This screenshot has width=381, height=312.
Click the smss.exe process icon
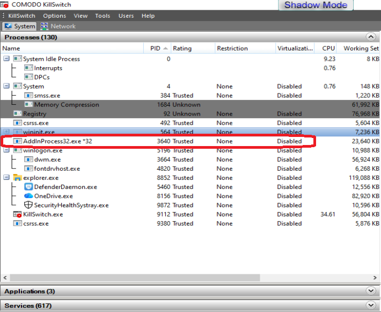(28, 96)
